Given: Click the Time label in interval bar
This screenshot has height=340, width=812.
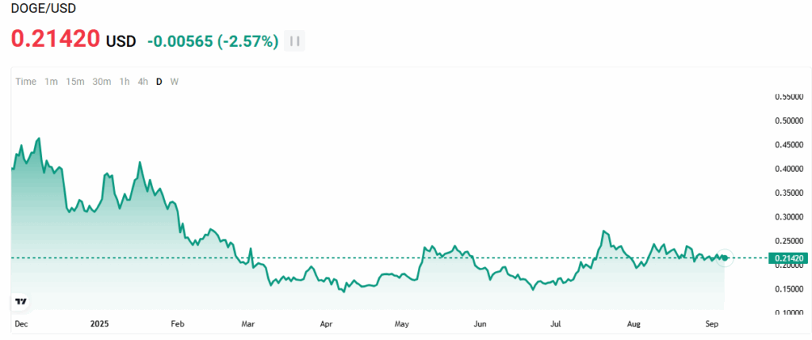Looking at the screenshot, I should click(x=26, y=82).
